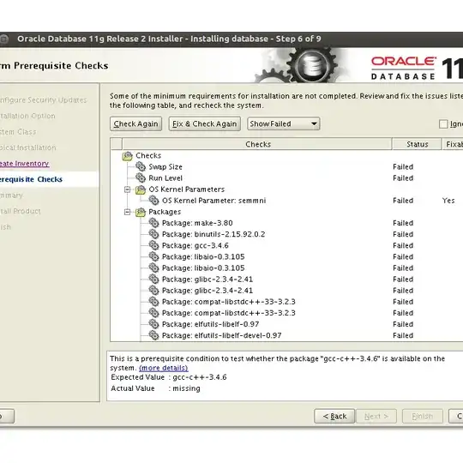Click the elfutils-libelf-0.97 package gear icon

[x=153, y=324]
